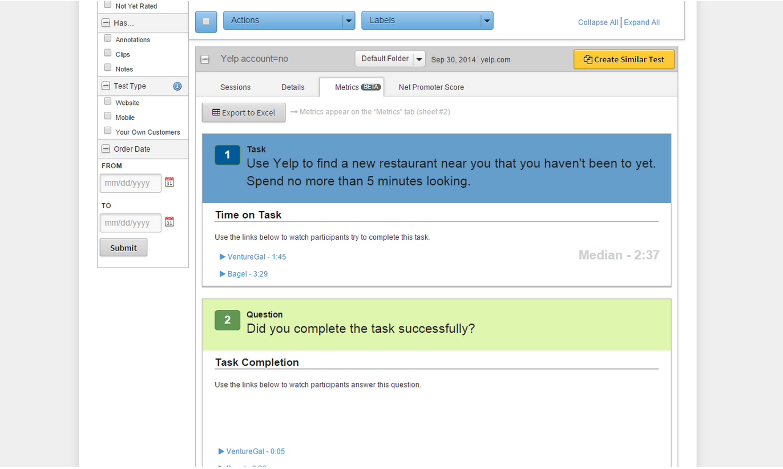
Task: Open the FROM date calendar icon
Action: [169, 182]
